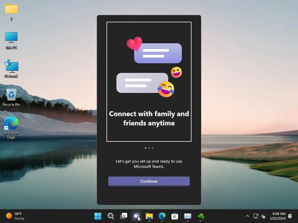This screenshot has height=223, width=298.
Task: Select This PC desktop icon
Action: (x=11, y=41)
